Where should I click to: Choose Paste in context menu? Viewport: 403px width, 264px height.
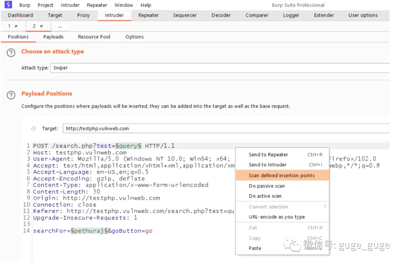(282, 248)
